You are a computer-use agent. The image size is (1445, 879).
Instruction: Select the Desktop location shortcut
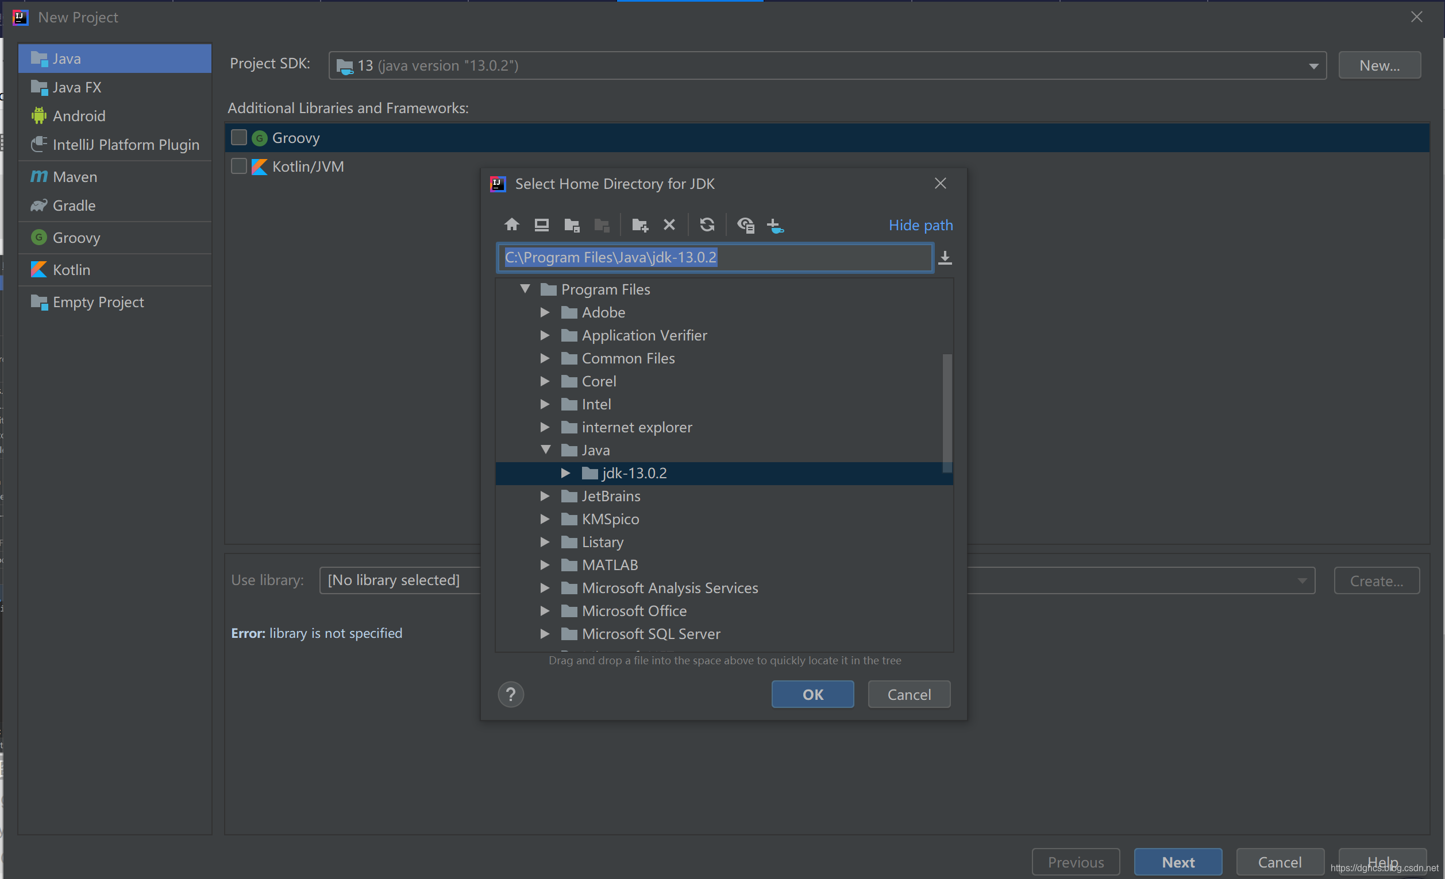(x=541, y=224)
